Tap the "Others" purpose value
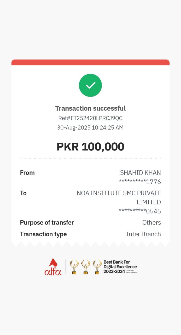The width and height of the screenshot is (181, 335). point(151,222)
